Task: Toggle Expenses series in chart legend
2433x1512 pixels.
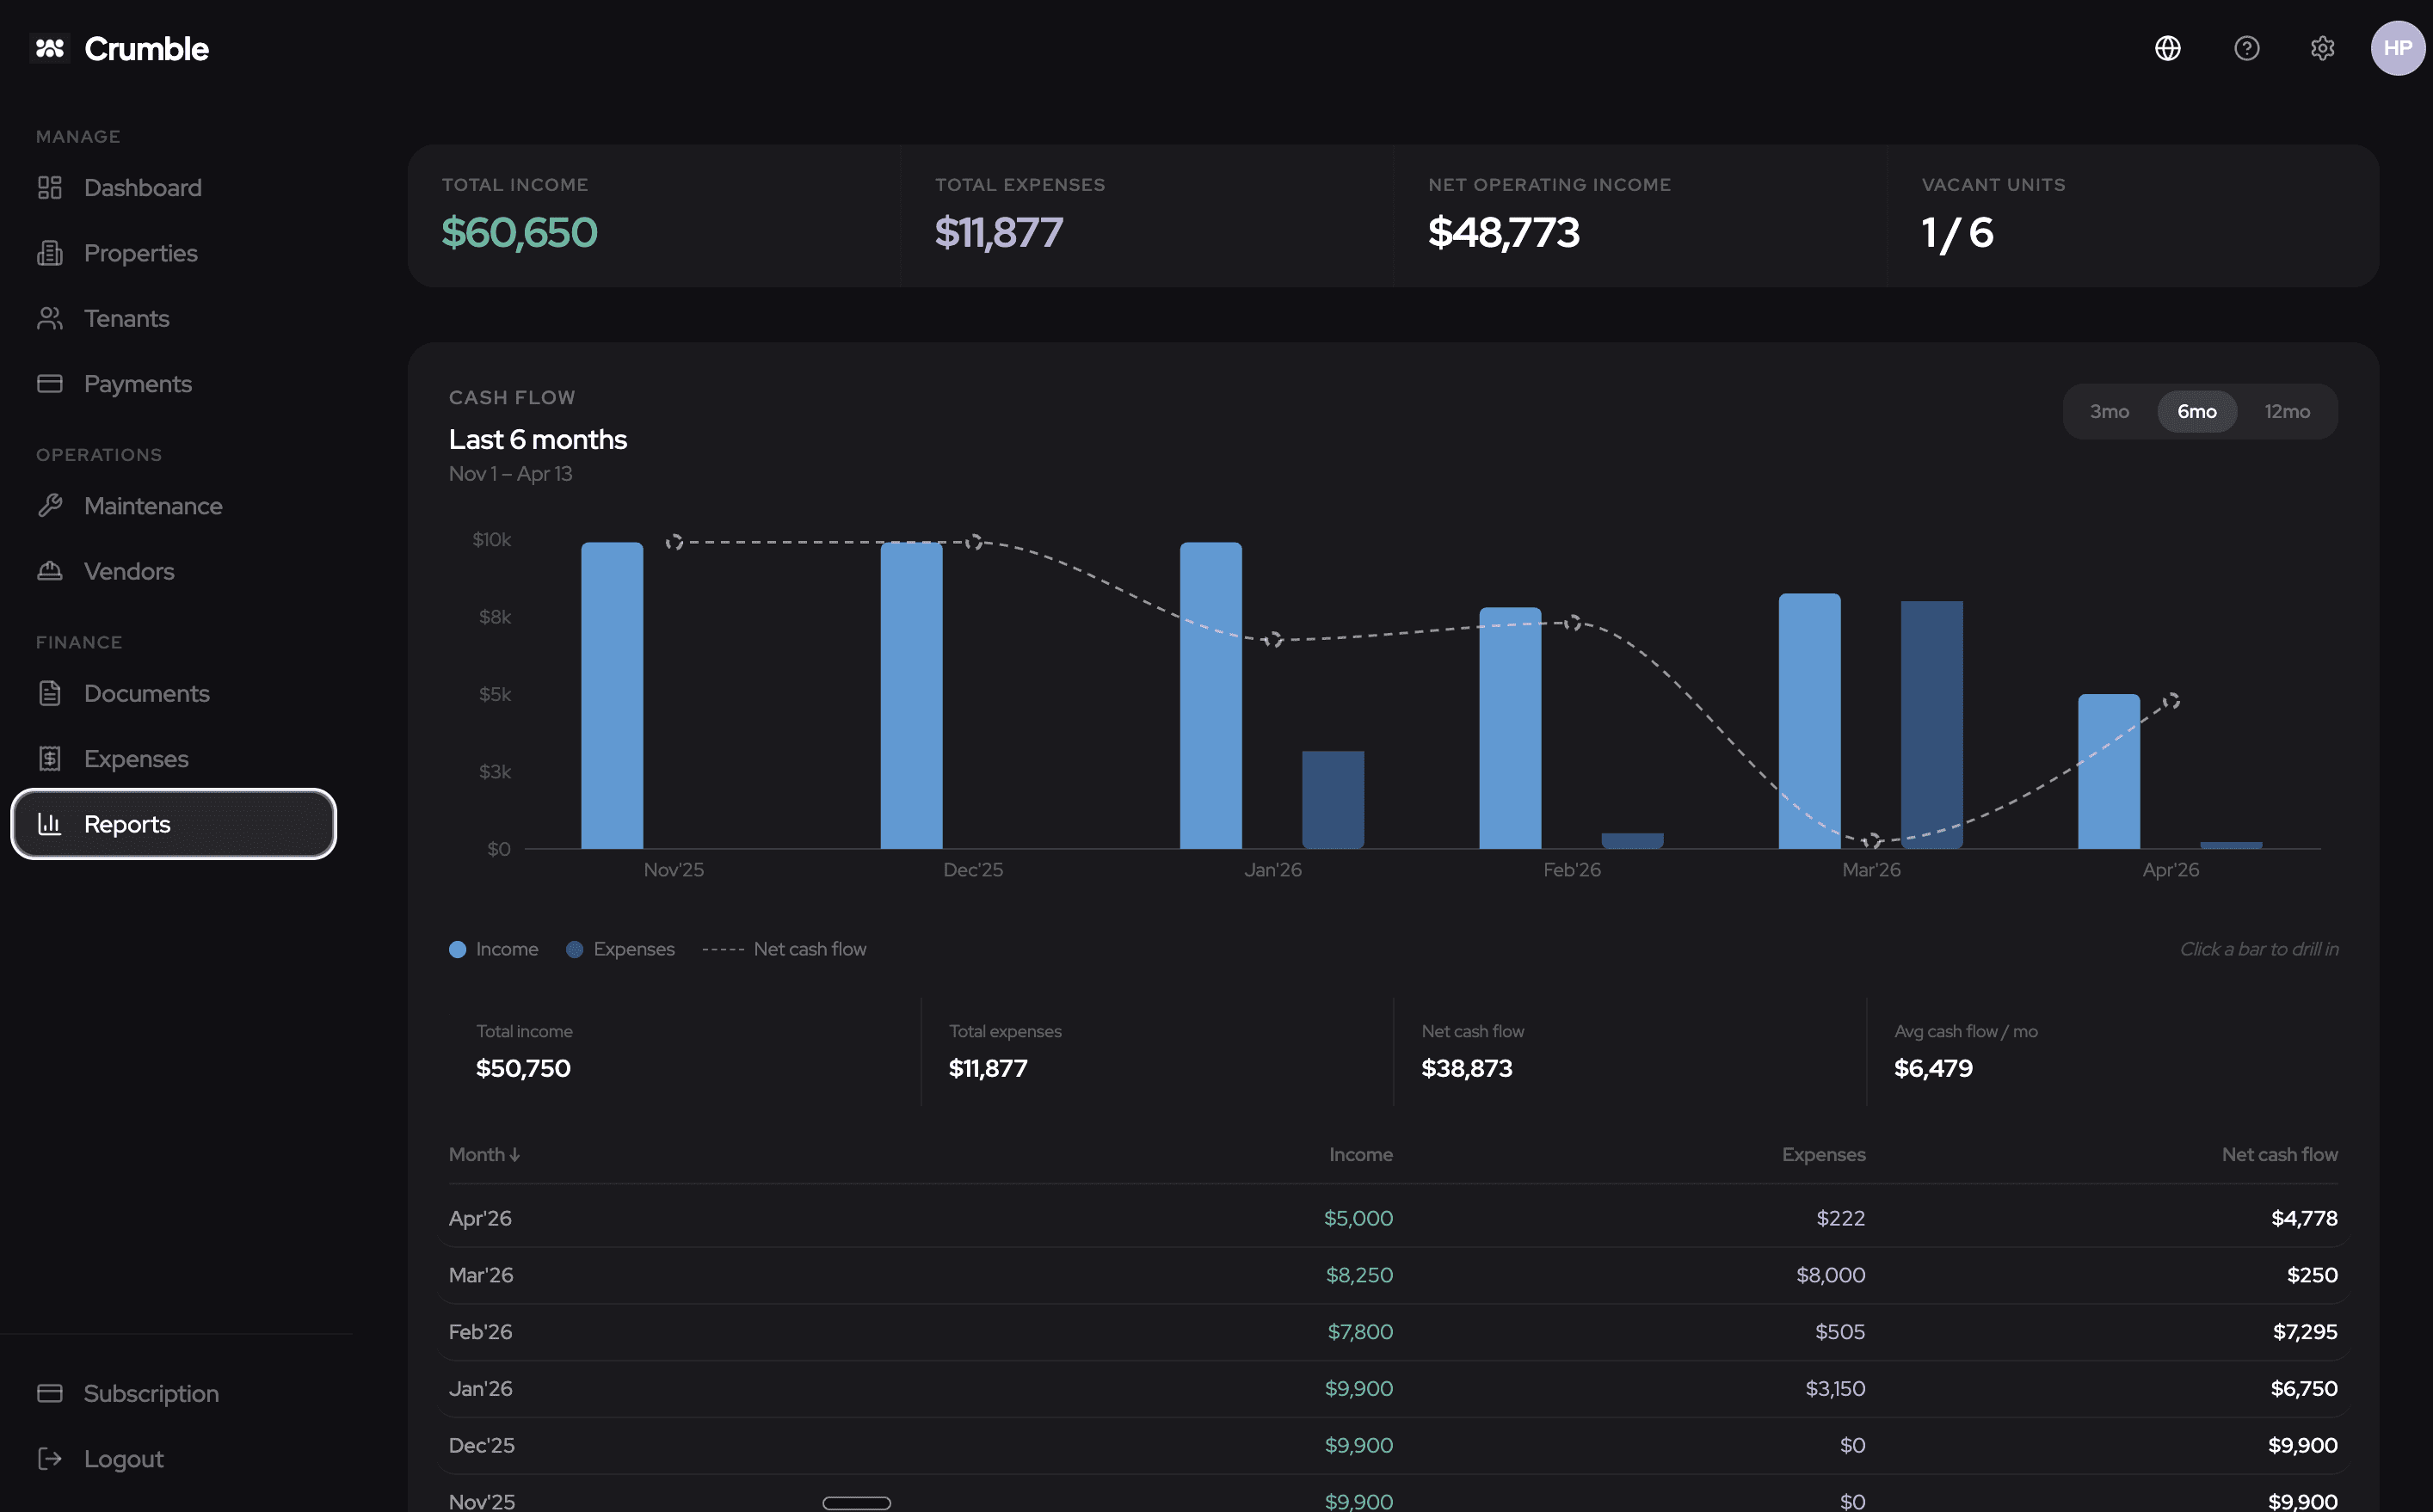Action: coord(620,949)
